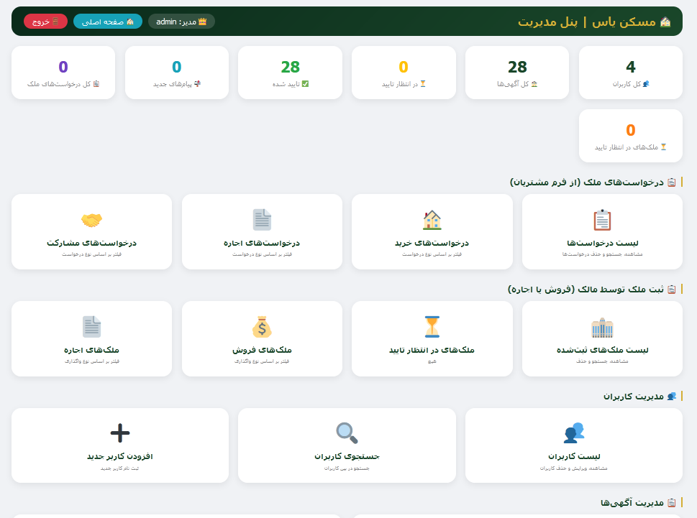Click the document icon of ملک‌های اجاره
Screen dimensions: 697x518
coord(91,327)
